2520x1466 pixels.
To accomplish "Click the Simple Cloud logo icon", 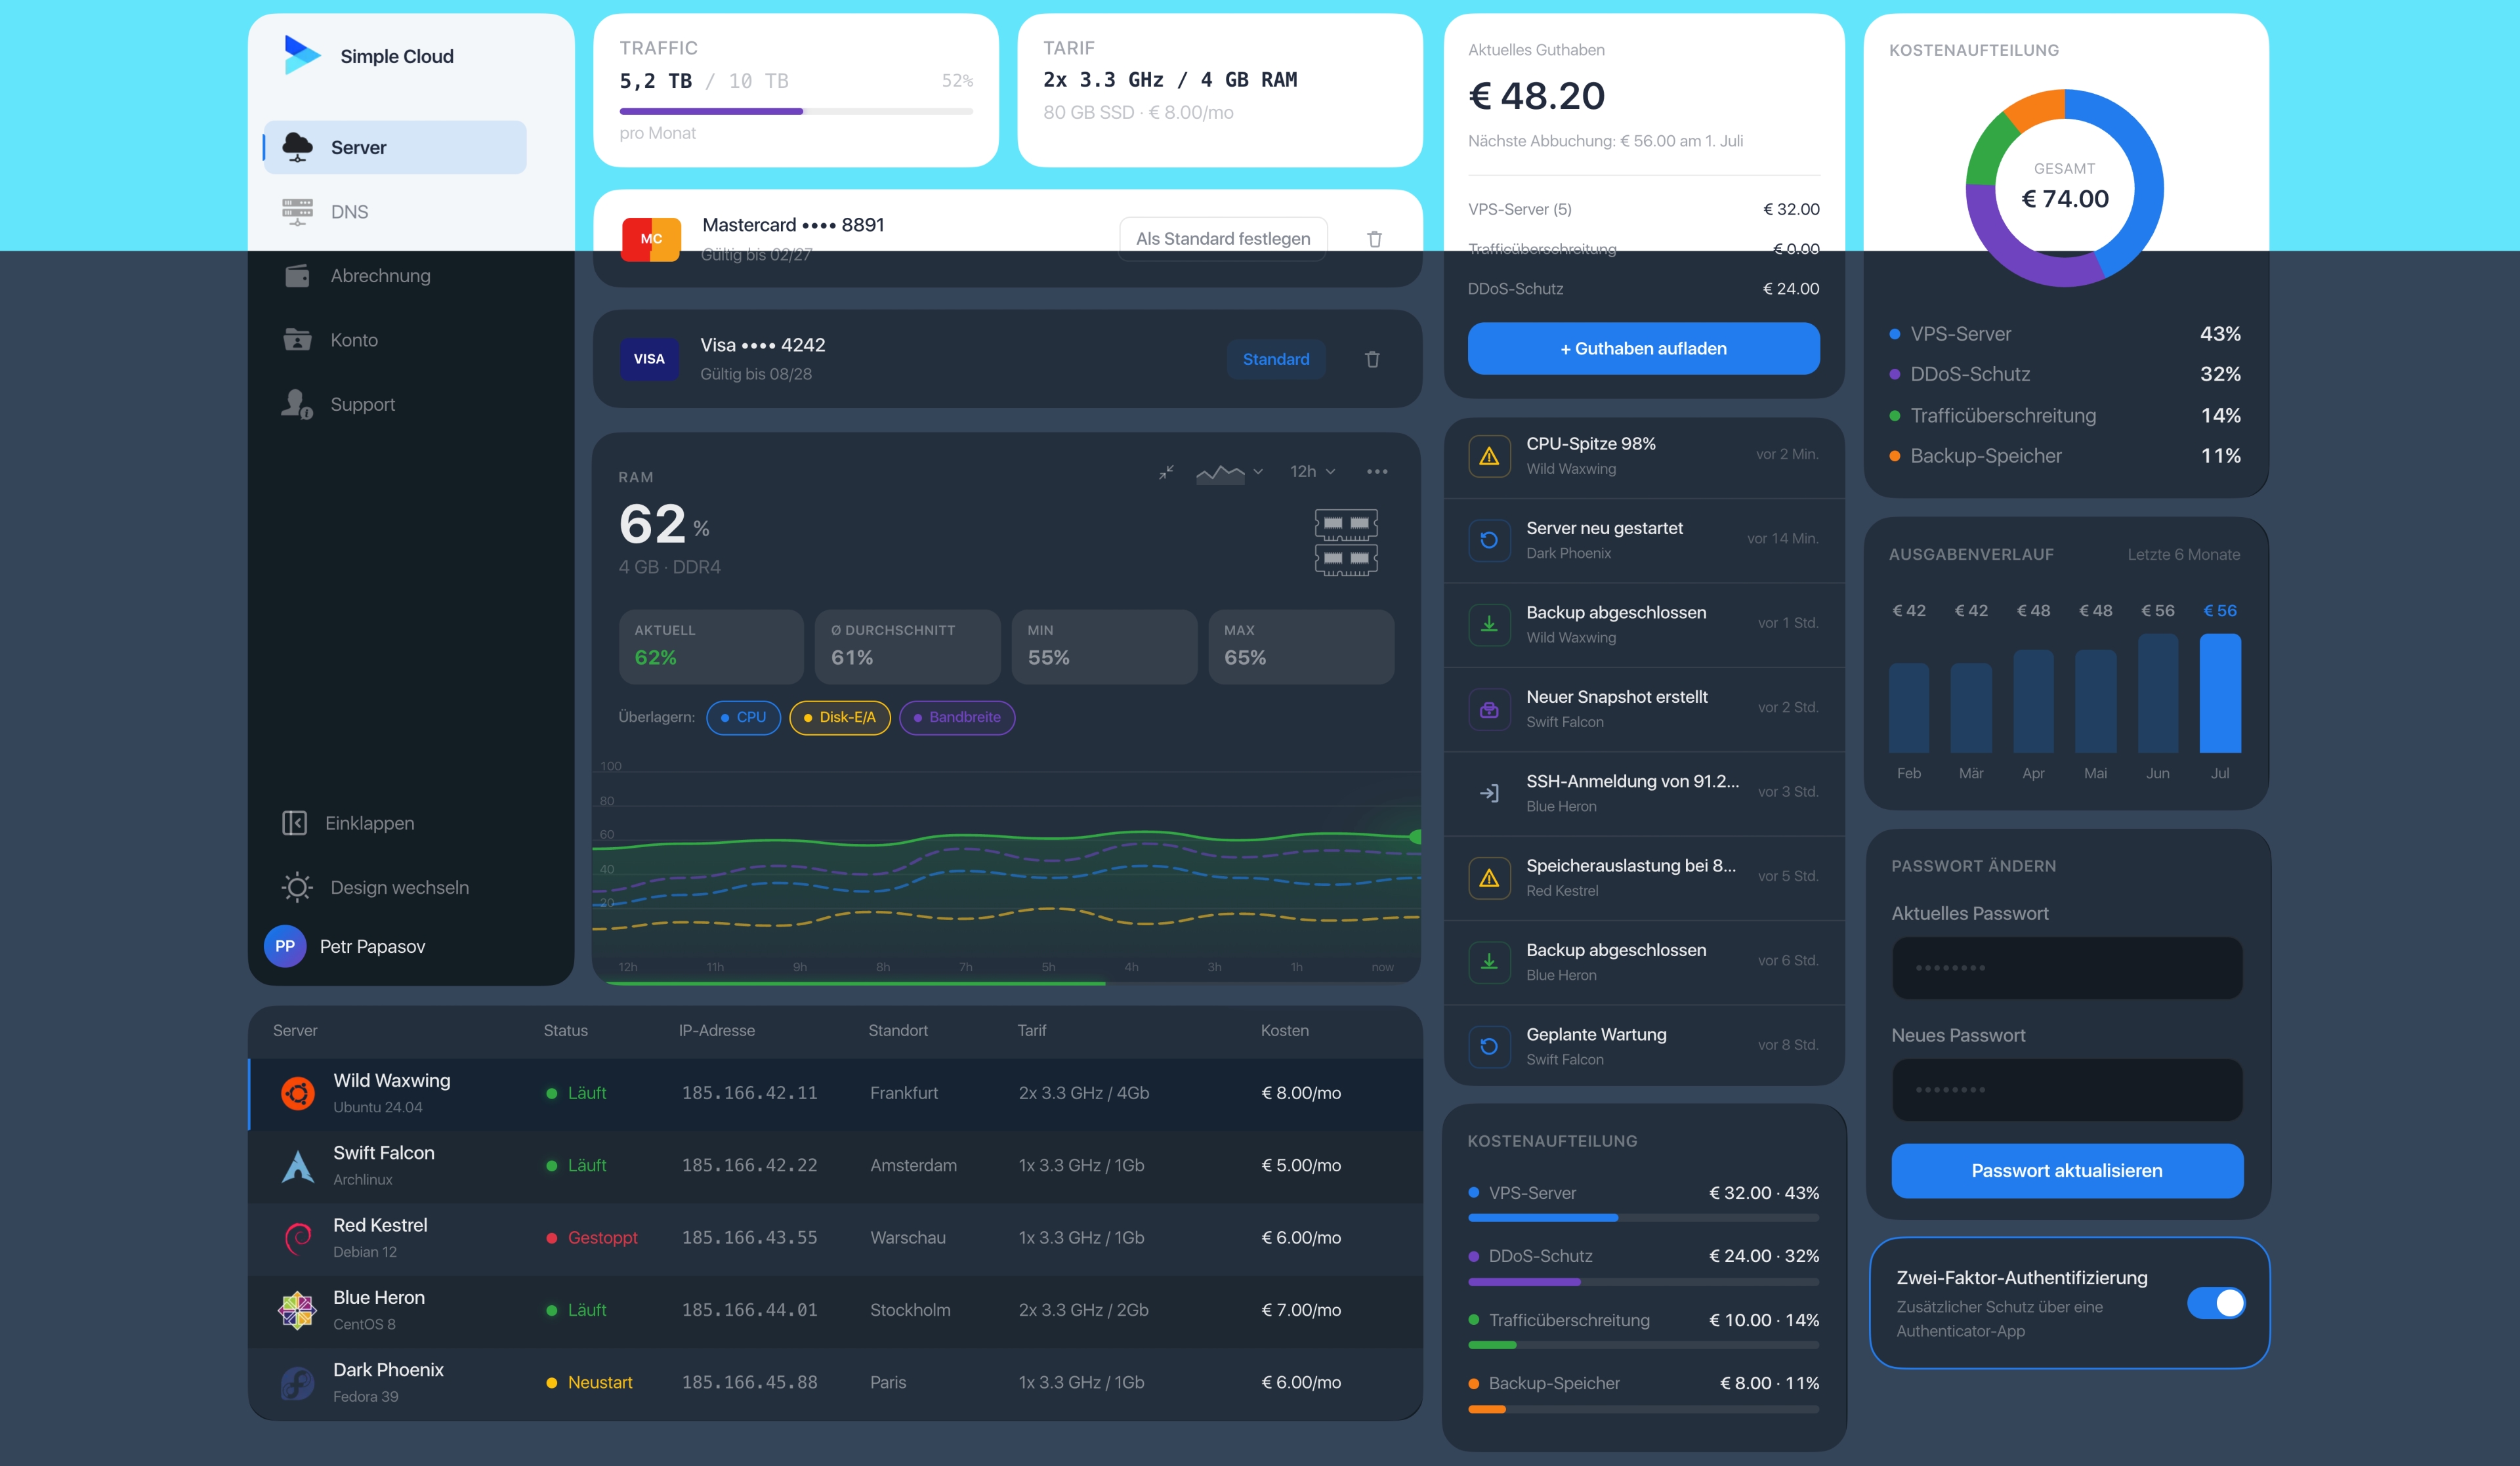I will [302, 56].
